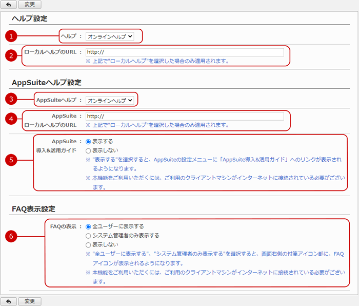Select 表示する for AppSuite導入&活用ガイド
The height and width of the screenshot is (306, 359).
click(88, 142)
